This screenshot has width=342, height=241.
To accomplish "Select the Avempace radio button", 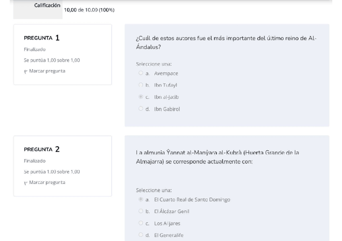I will [x=141, y=73].
